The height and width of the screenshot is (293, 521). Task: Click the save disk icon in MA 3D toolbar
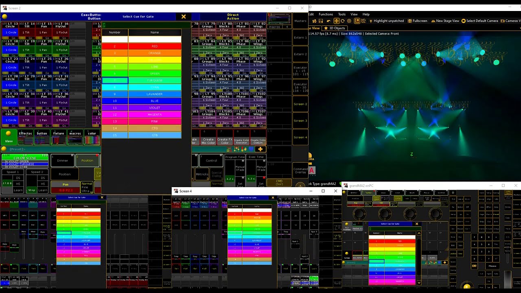[321, 21]
